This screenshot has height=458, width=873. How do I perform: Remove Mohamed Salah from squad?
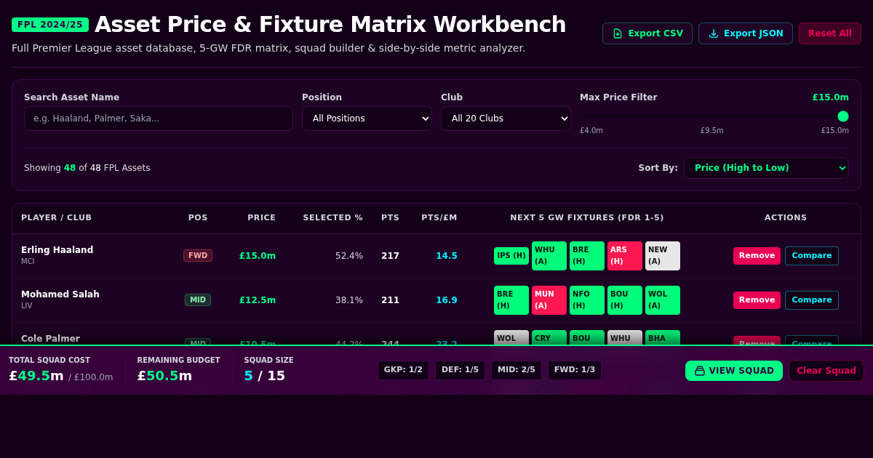pos(757,300)
